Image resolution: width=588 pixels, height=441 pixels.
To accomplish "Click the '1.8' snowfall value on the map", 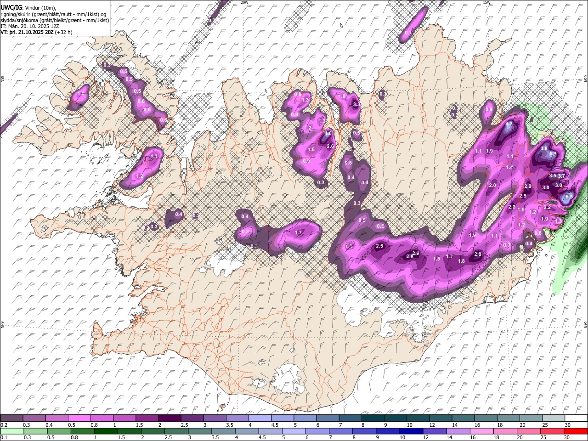I will 461,261.
